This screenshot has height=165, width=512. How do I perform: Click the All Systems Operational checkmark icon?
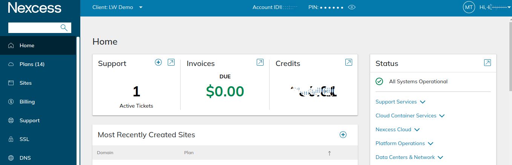click(379, 81)
